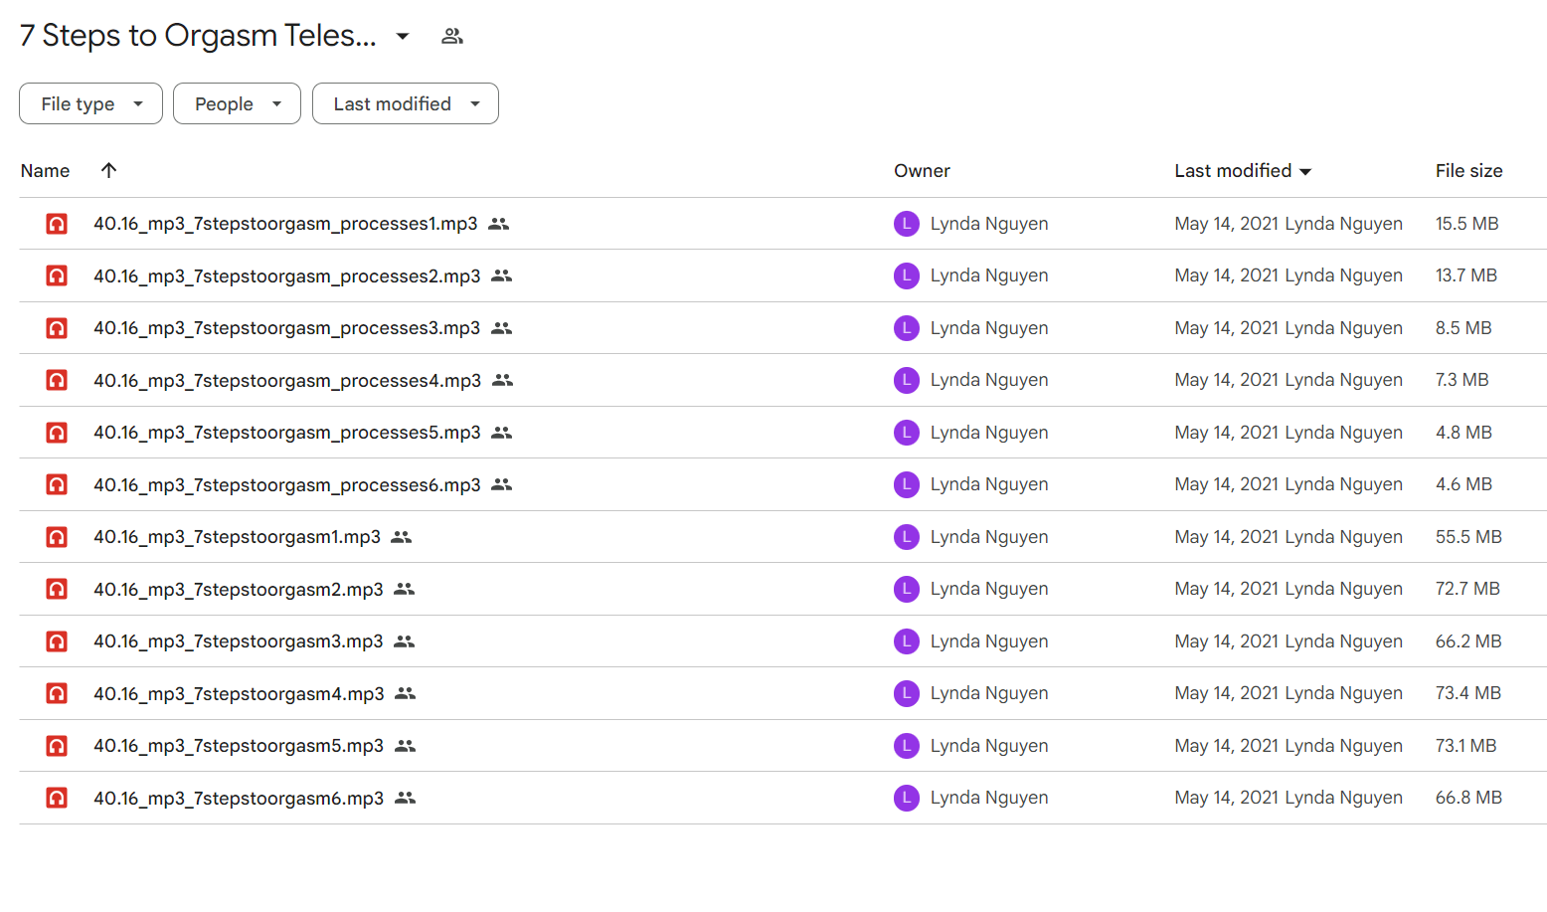Click the 73.4 MB file size cell
The width and height of the screenshot is (1547, 912).
coord(1468,693)
